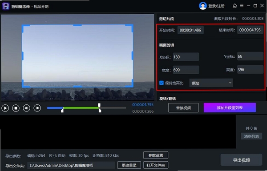The image size is (267, 171).
Task: Open the home icon in title bar
Action: point(235,6)
